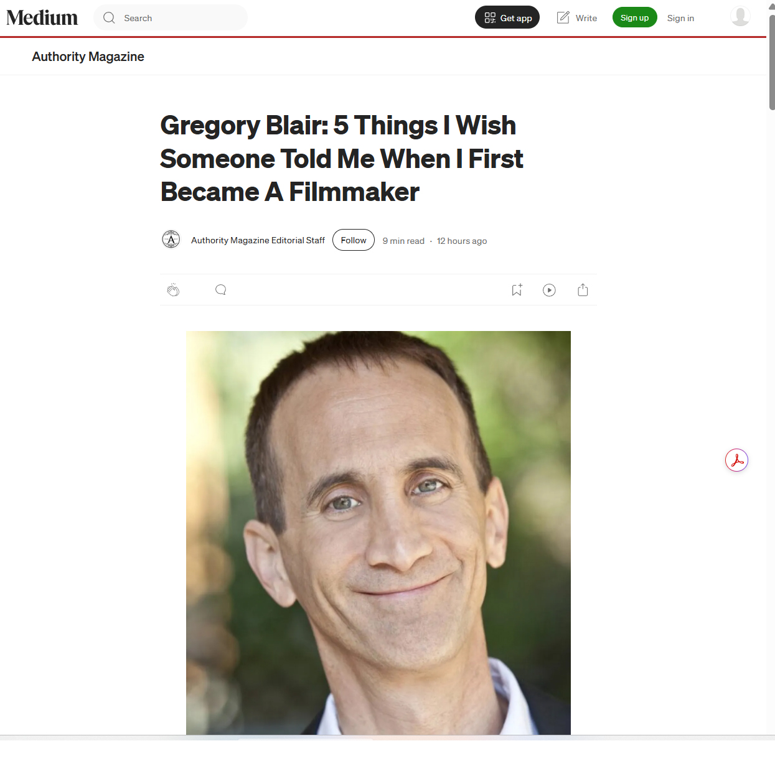Open the user profile avatar menu

[740, 17]
